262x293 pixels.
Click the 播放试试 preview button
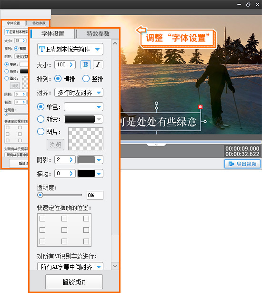pyautogui.click(x=74, y=282)
